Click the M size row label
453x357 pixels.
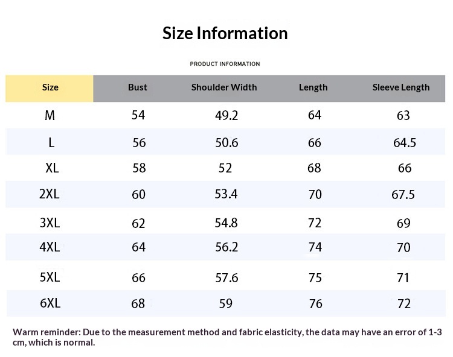click(50, 115)
